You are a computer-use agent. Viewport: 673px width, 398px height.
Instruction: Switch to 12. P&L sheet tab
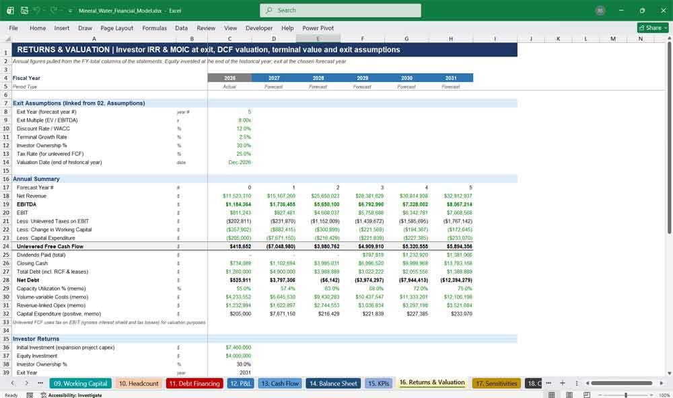pyautogui.click(x=240, y=383)
